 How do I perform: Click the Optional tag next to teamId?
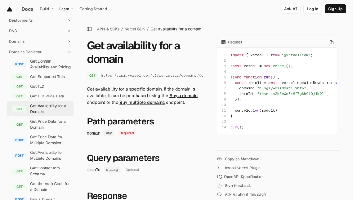132,170
